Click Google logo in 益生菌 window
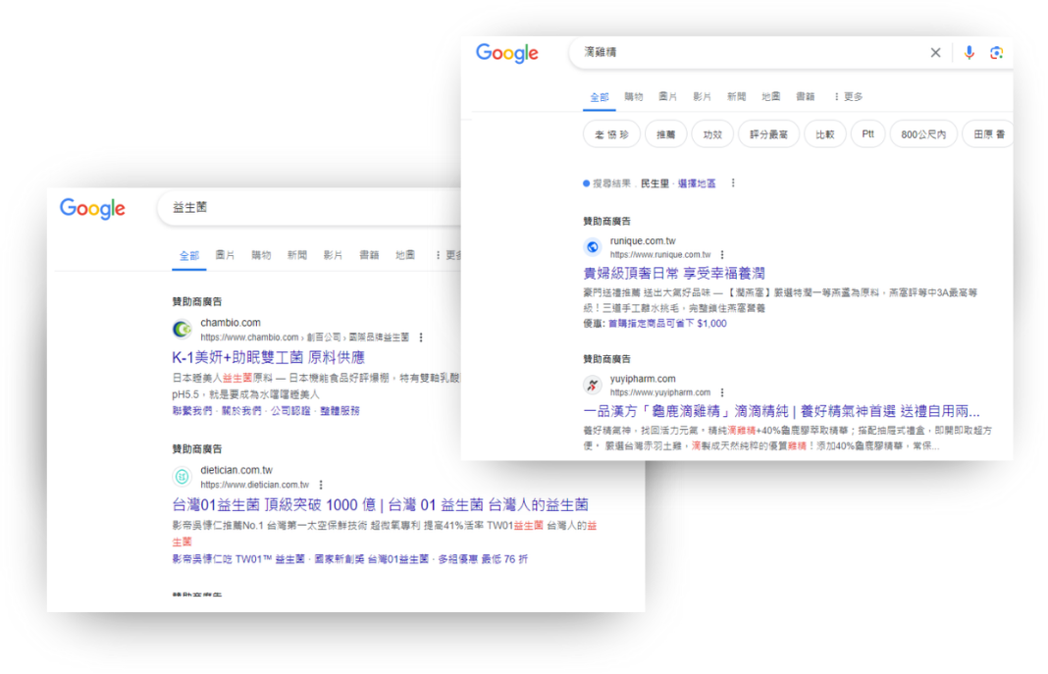Screen dimensions: 1048x674 coord(92,208)
